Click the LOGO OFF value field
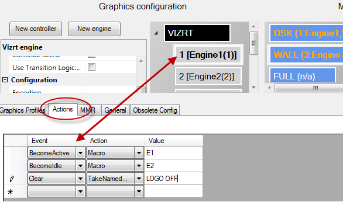The width and height of the screenshot is (343, 216). (x=173, y=179)
